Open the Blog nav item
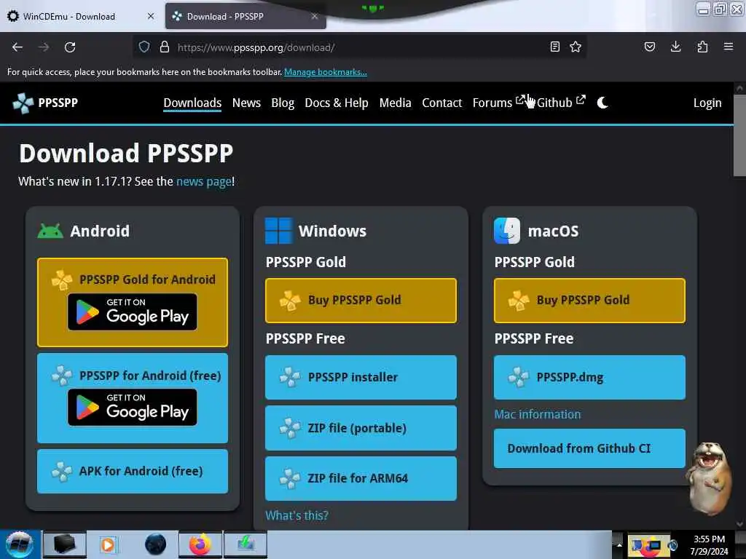The width and height of the screenshot is (746, 559). click(x=283, y=103)
